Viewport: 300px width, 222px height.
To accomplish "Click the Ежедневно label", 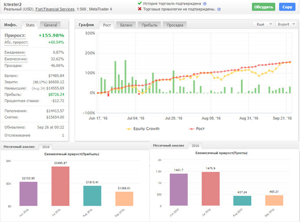I will (15, 53).
